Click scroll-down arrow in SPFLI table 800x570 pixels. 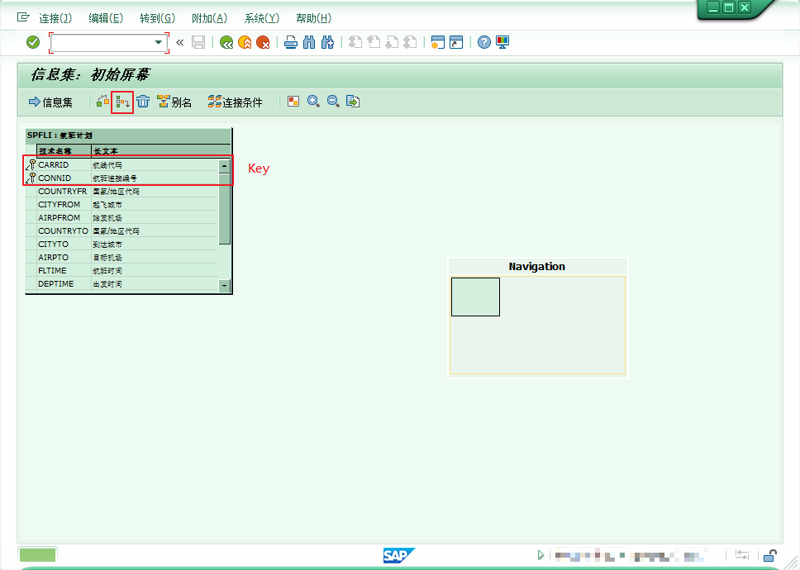pyautogui.click(x=224, y=285)
